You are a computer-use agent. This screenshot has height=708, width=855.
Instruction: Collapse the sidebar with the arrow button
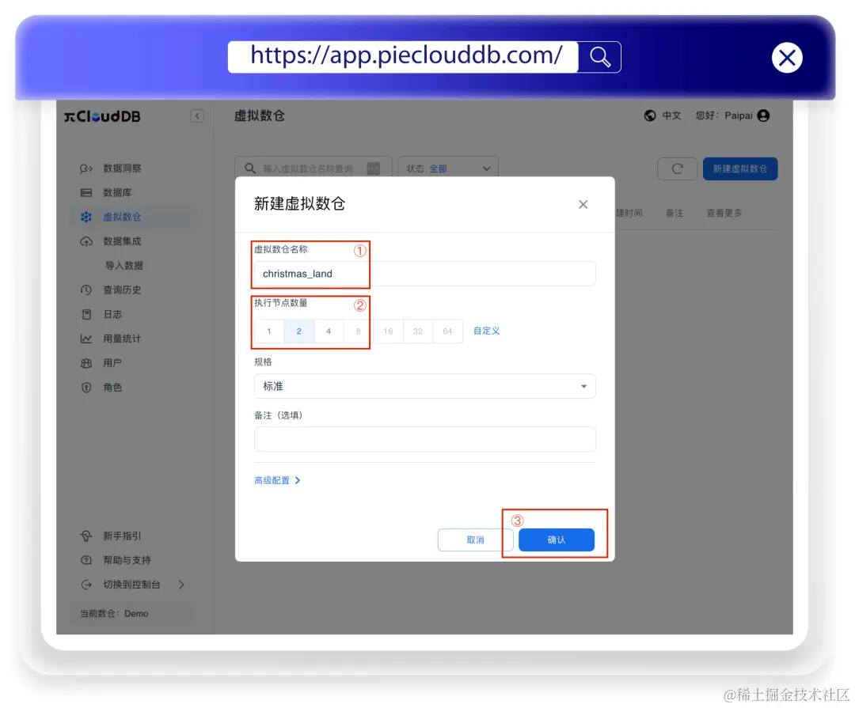[x=197, y=115]
